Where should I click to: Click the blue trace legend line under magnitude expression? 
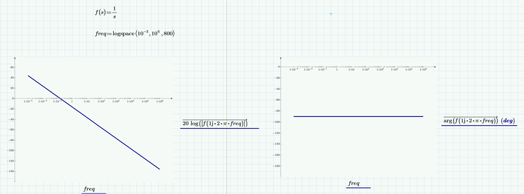click(219, 129)
